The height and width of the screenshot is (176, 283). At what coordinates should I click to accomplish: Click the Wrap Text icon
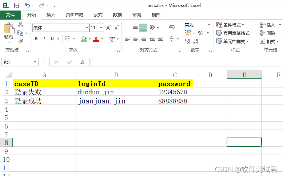tap(171, 27)
